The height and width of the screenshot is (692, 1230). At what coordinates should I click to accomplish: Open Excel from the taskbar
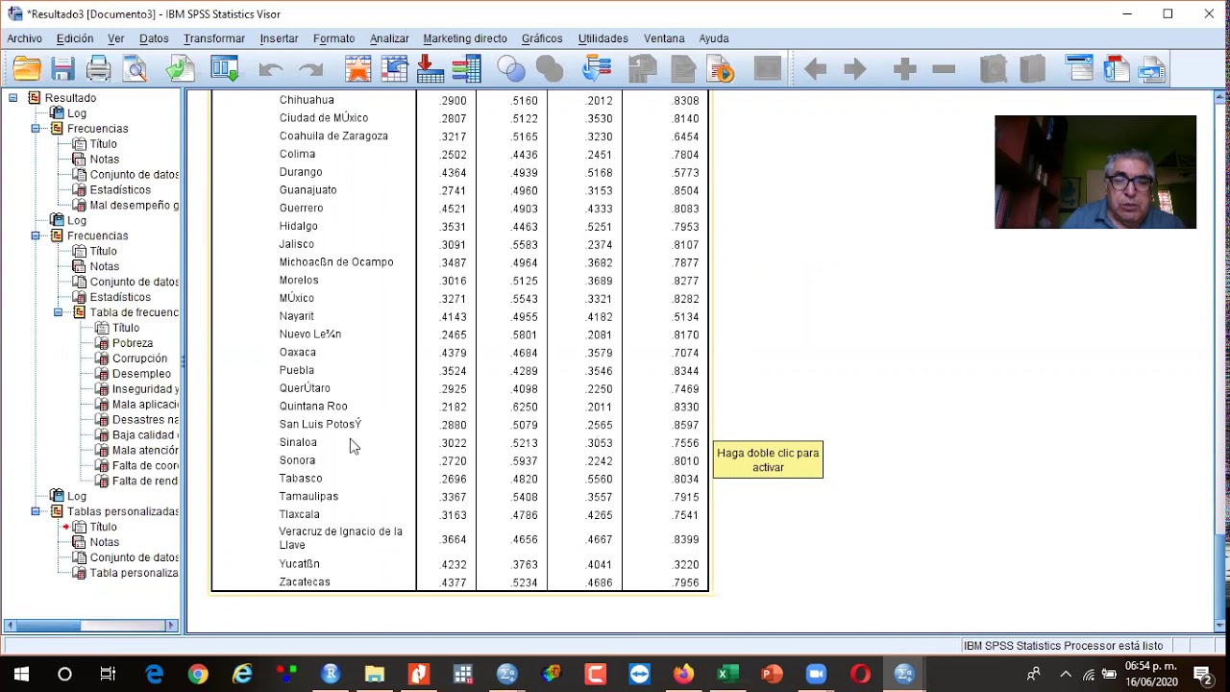[727, 675]
